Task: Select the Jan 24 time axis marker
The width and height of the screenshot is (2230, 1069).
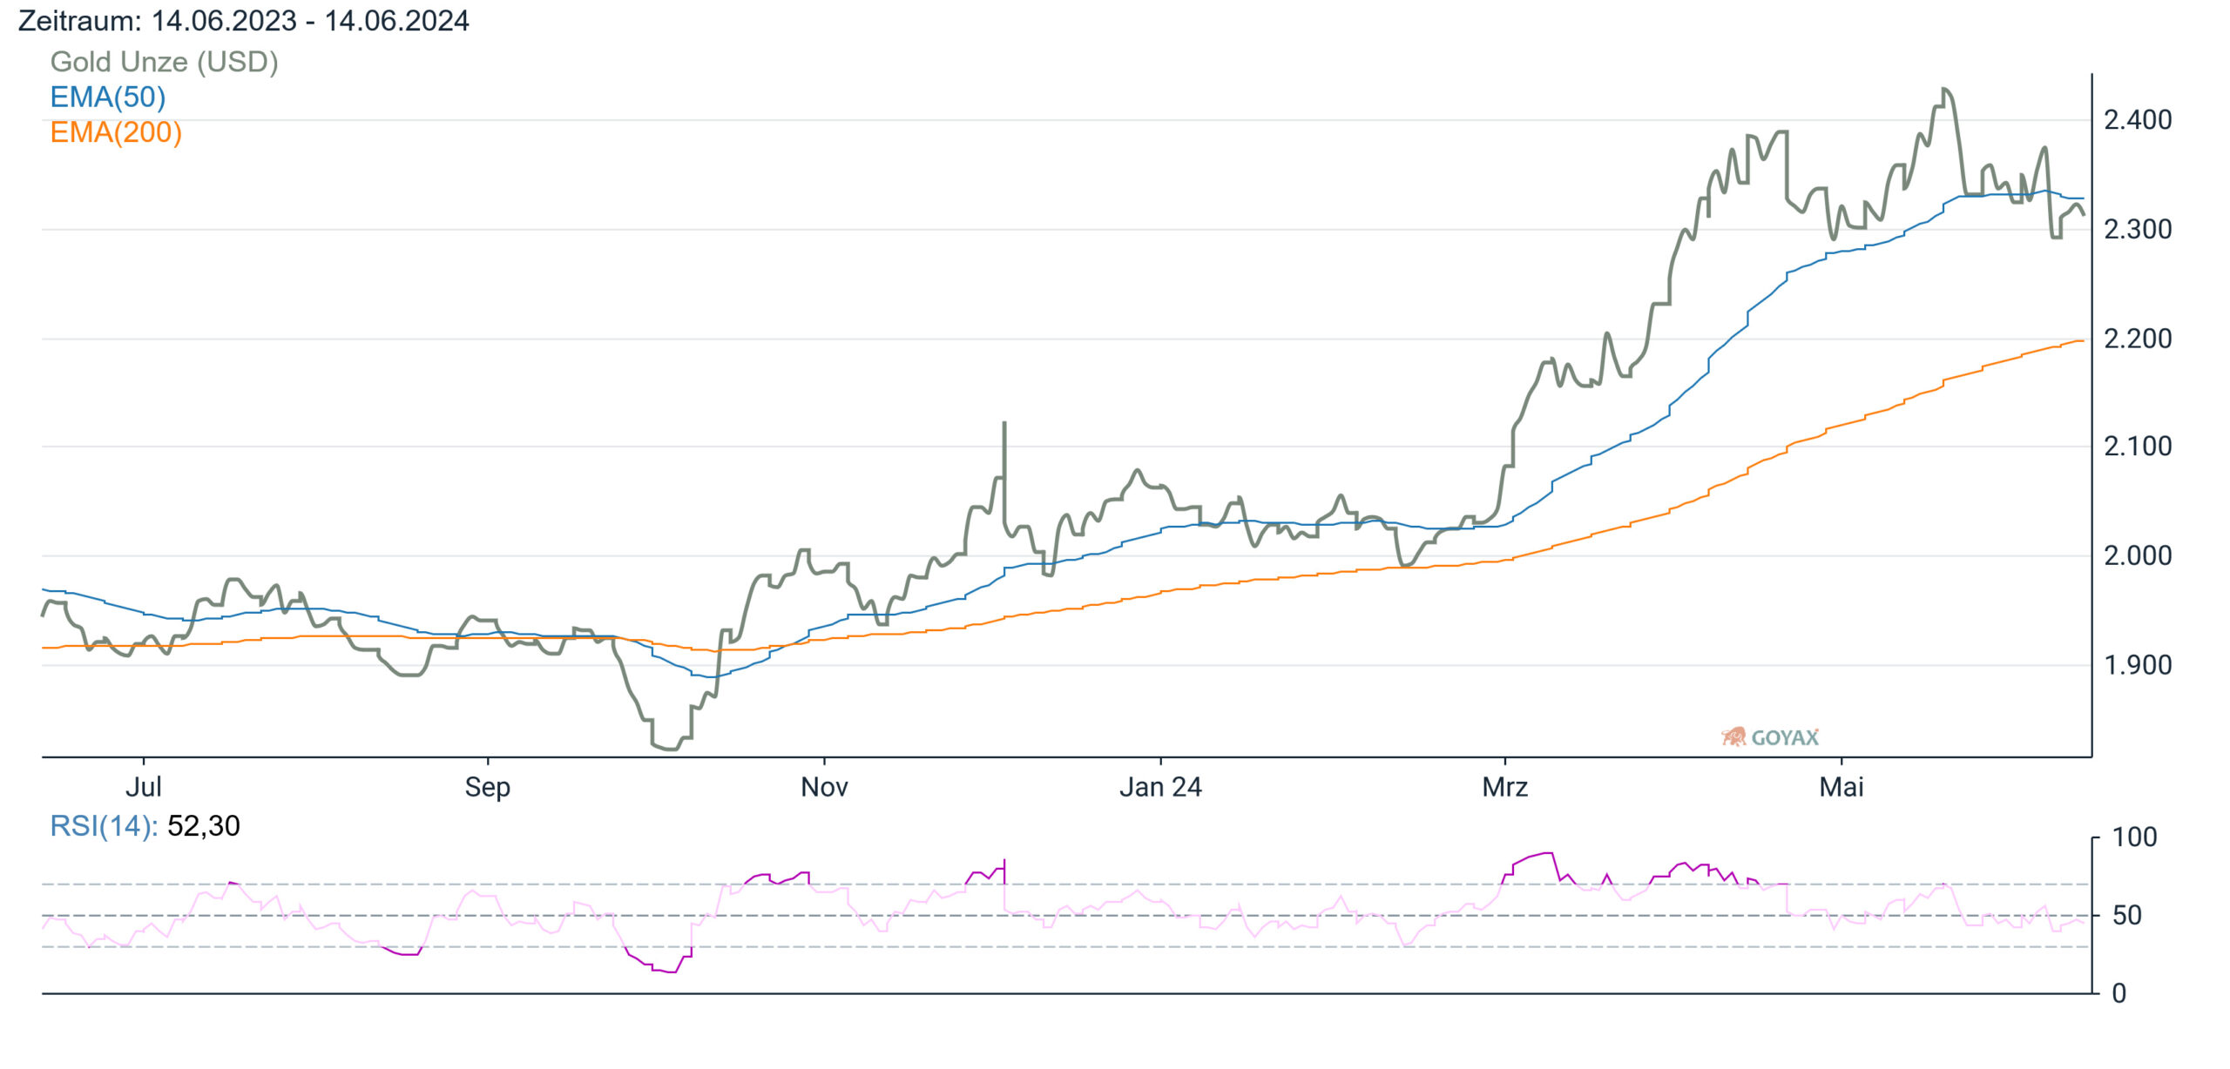Action: coord(1160,787)
